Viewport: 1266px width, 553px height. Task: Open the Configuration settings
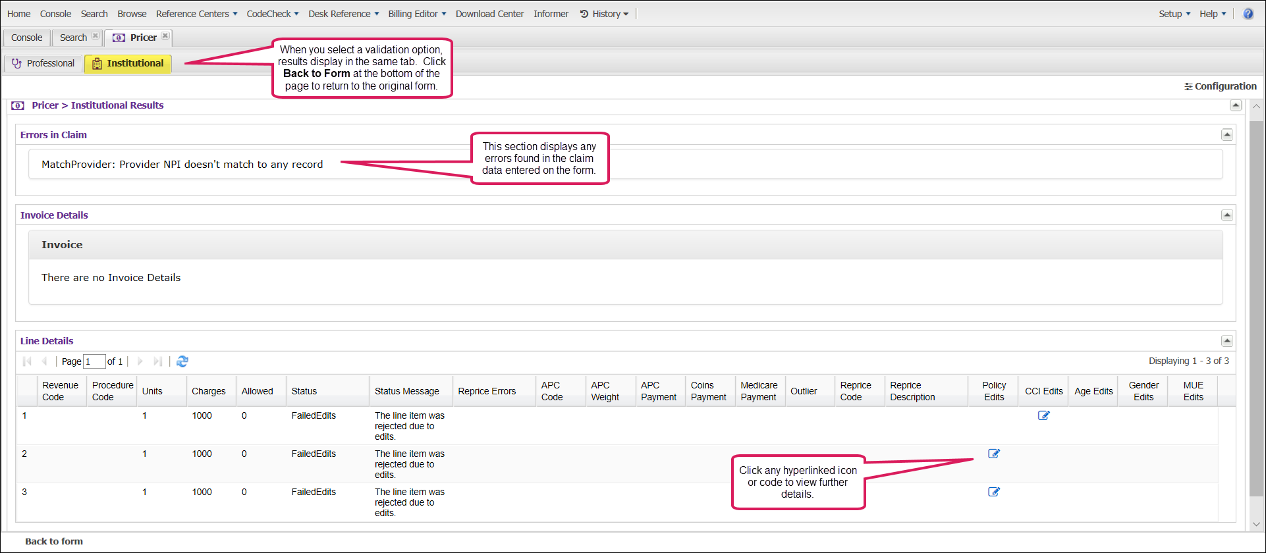[1220, 86]
